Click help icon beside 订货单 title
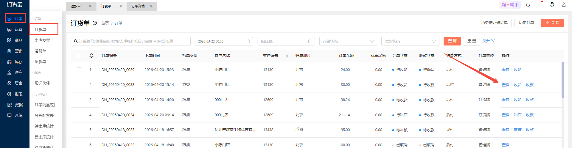Viewport: 572px width, 148px height. 95,23
